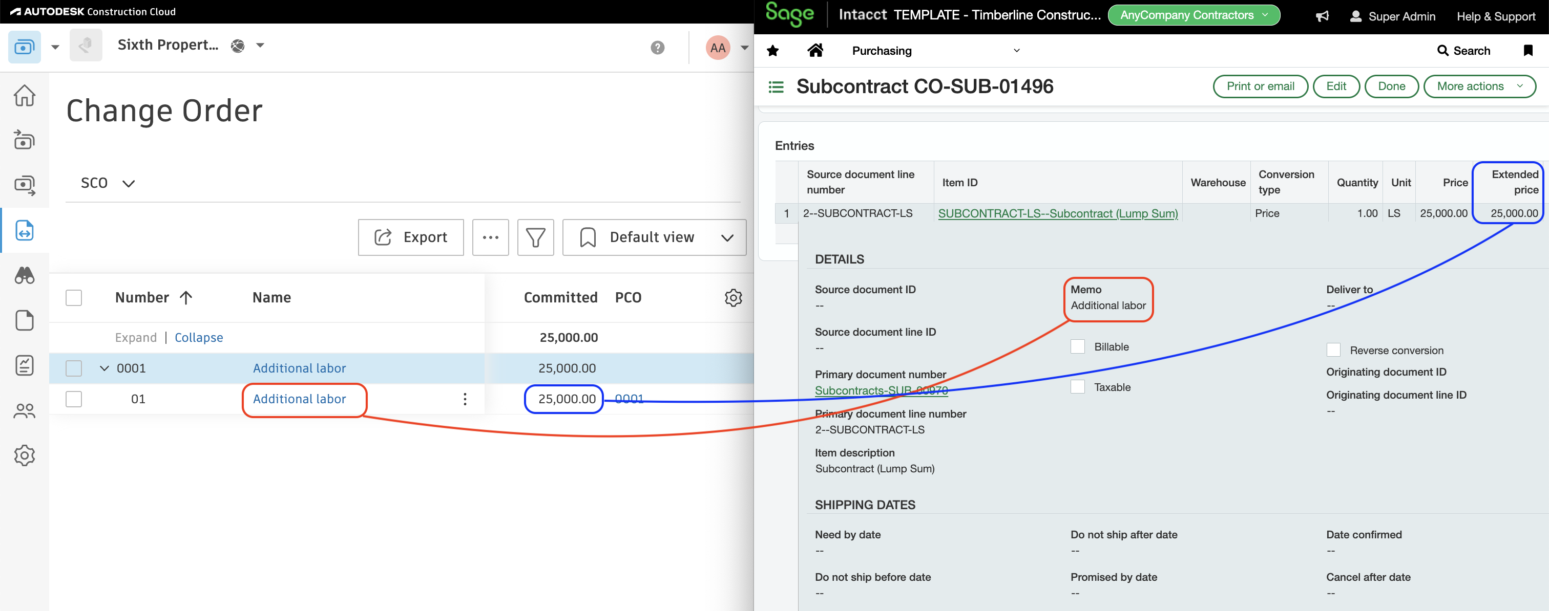Open the Home icon in Autodesk sidebar
This screenshot has width=1549, height=611.
24,96
